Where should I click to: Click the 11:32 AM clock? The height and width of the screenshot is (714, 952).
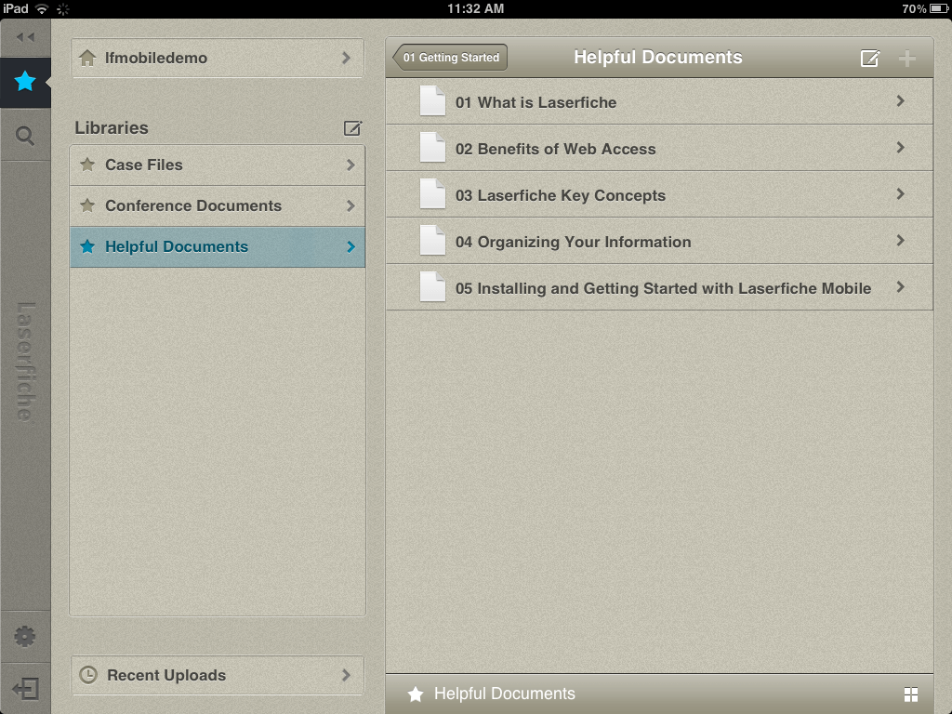[x=475, y=8]
